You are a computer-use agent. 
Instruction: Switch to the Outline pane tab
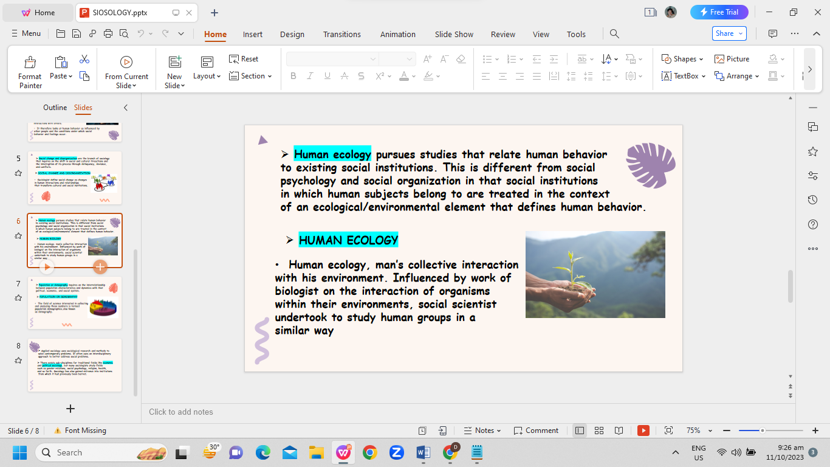click(55, 108)
